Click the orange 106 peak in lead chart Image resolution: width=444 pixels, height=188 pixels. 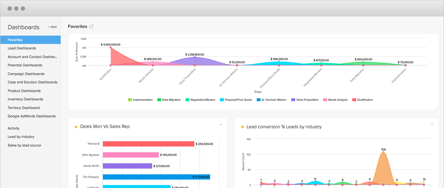[x=383, y=152]
